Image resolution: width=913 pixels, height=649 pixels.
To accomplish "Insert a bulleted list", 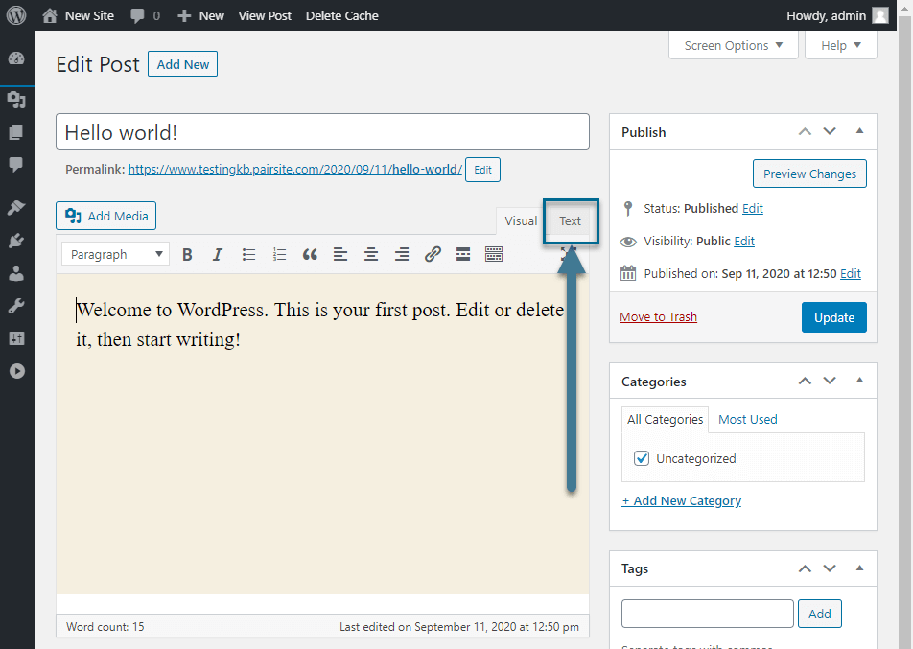I will pos(248,254).
